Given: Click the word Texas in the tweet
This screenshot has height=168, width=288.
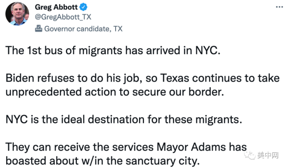Looking at the screenshot, I should 175,78.
